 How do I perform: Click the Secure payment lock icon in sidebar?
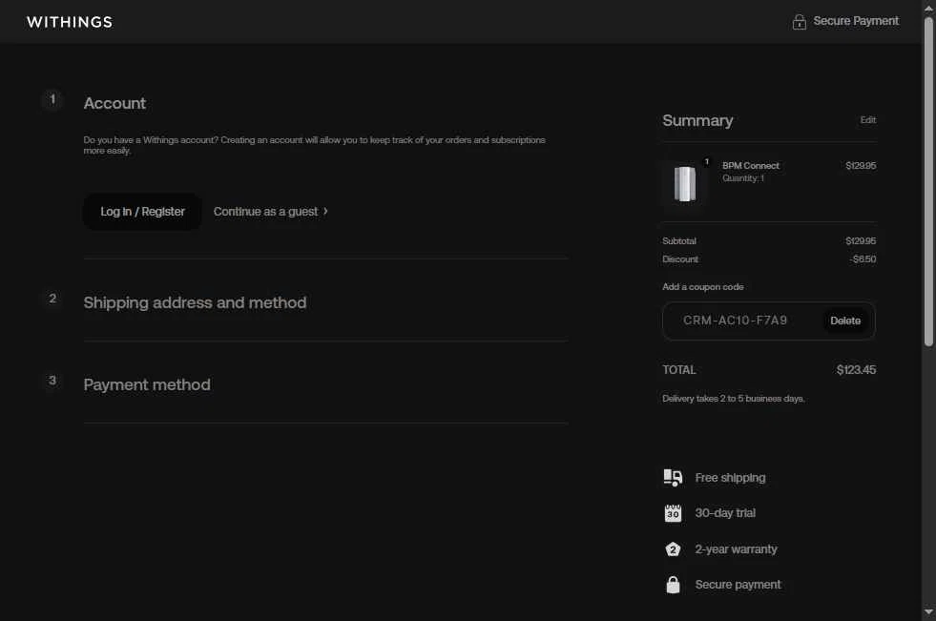673,585
